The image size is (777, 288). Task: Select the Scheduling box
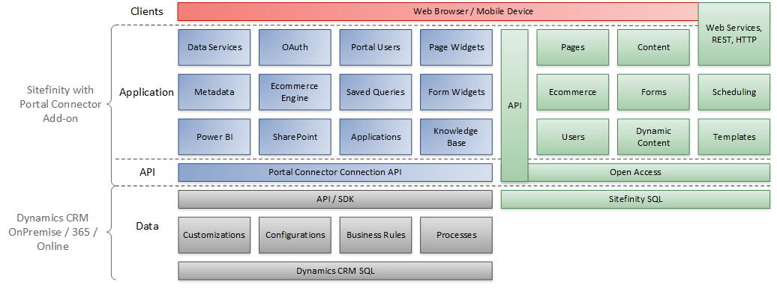734,92
